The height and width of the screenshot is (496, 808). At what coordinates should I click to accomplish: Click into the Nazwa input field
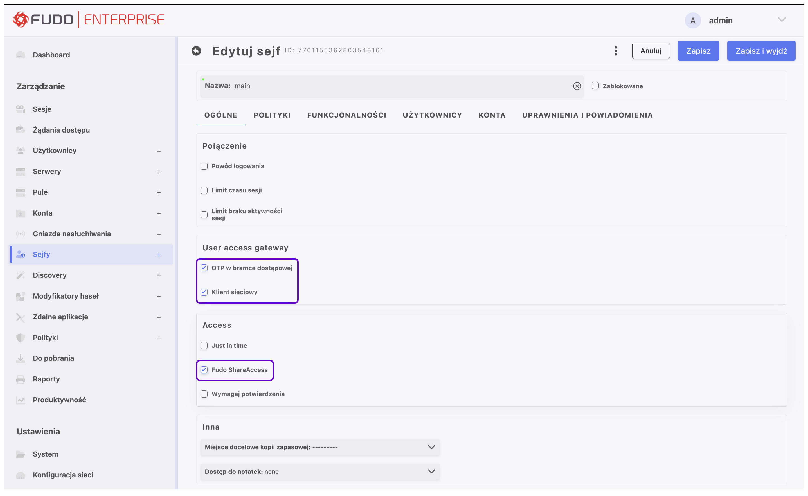coord(393,86)
